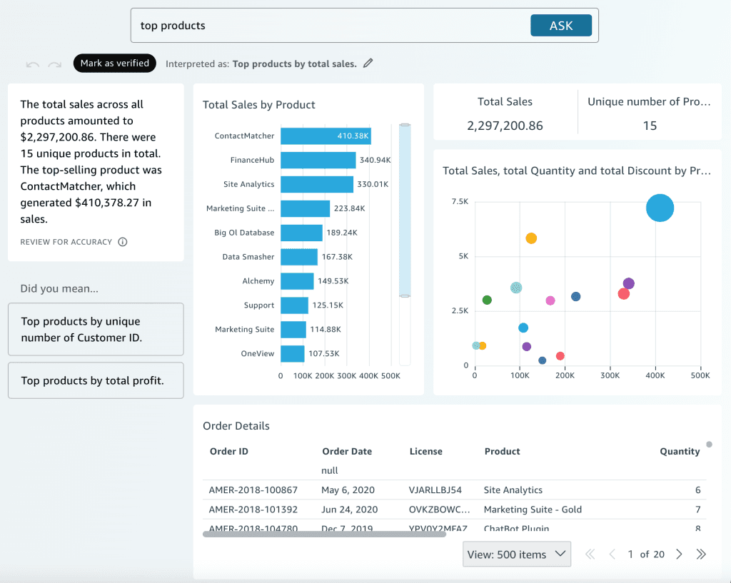Click the Marketing Suite axis label above OneView
The image size is (731, 583).
(x=244, y=330)
